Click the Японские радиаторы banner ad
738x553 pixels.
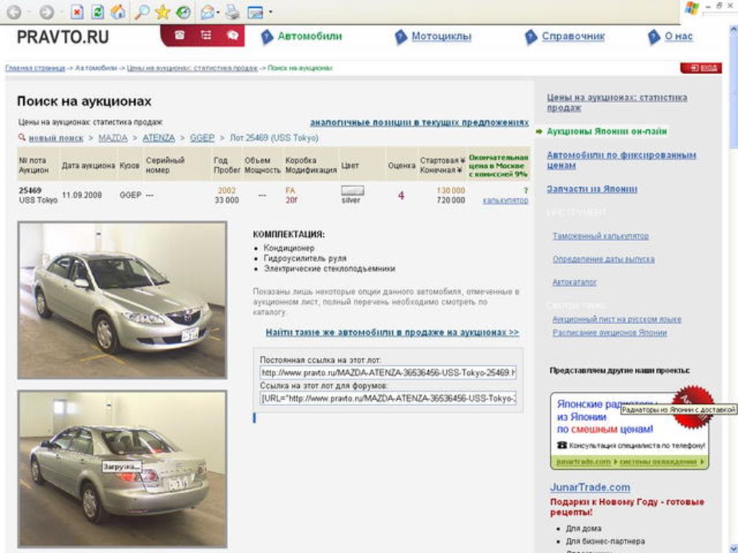pyautogui.click(x=629, y=431)
